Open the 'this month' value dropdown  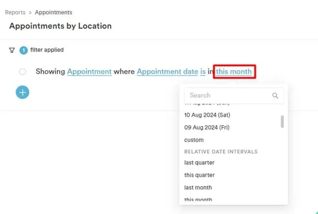coord(234,72)
